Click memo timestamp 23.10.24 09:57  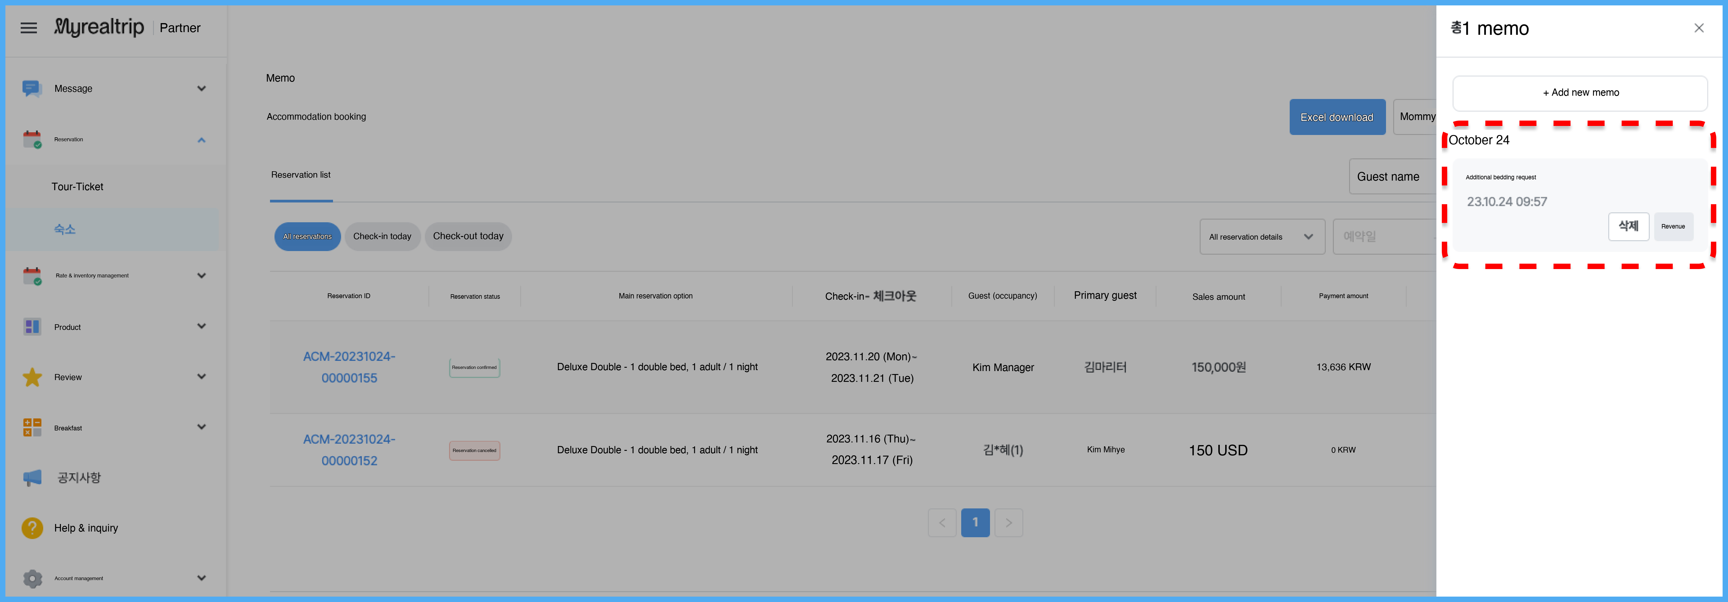(1507, 202)
